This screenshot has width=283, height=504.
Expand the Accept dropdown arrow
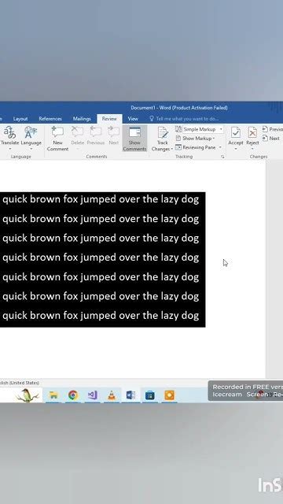pos(236,149)
